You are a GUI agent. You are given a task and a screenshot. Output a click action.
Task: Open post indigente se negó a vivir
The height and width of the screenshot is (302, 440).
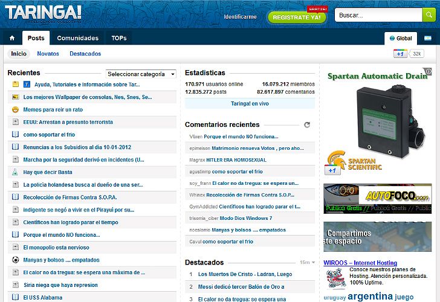(x=79, y=210)
